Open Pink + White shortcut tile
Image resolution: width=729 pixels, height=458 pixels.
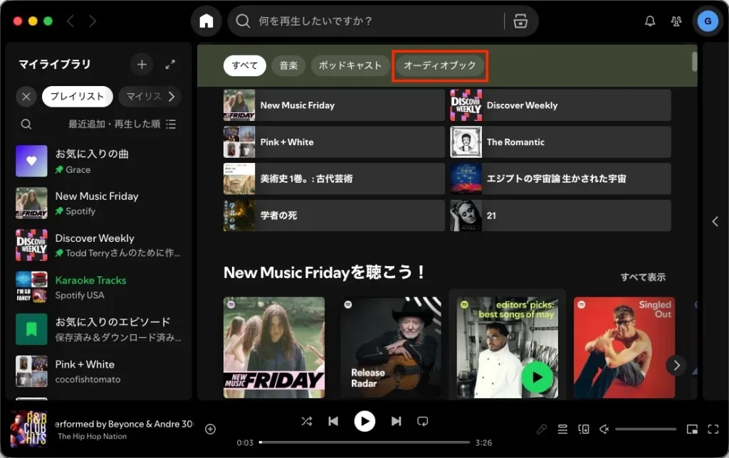click(x=334, y=142)
